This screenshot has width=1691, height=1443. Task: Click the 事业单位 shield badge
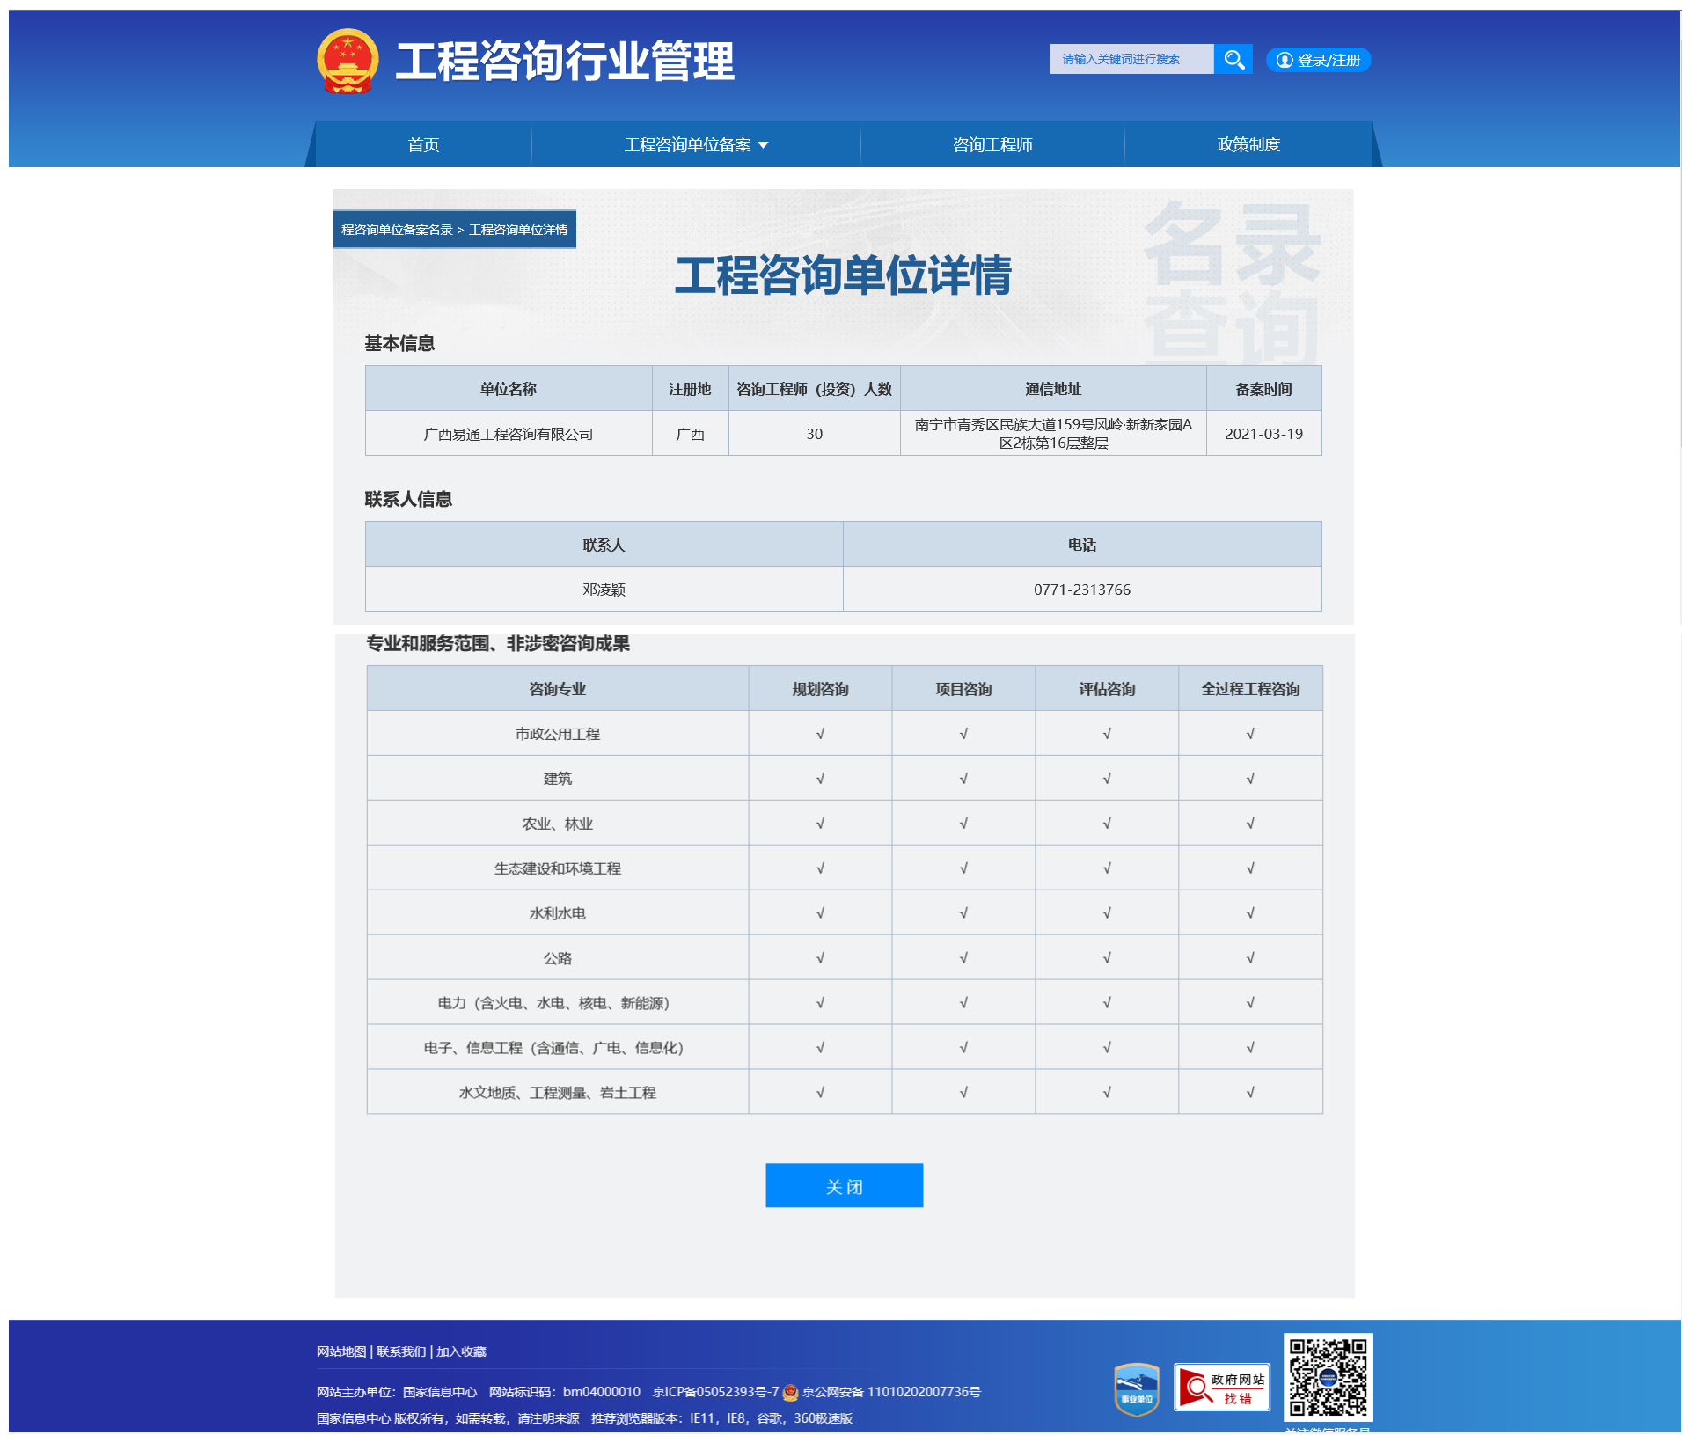(1136, 1388)
